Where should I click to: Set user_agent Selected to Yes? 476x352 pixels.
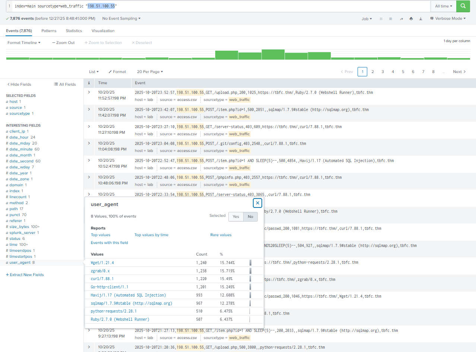tap(236, 216)
